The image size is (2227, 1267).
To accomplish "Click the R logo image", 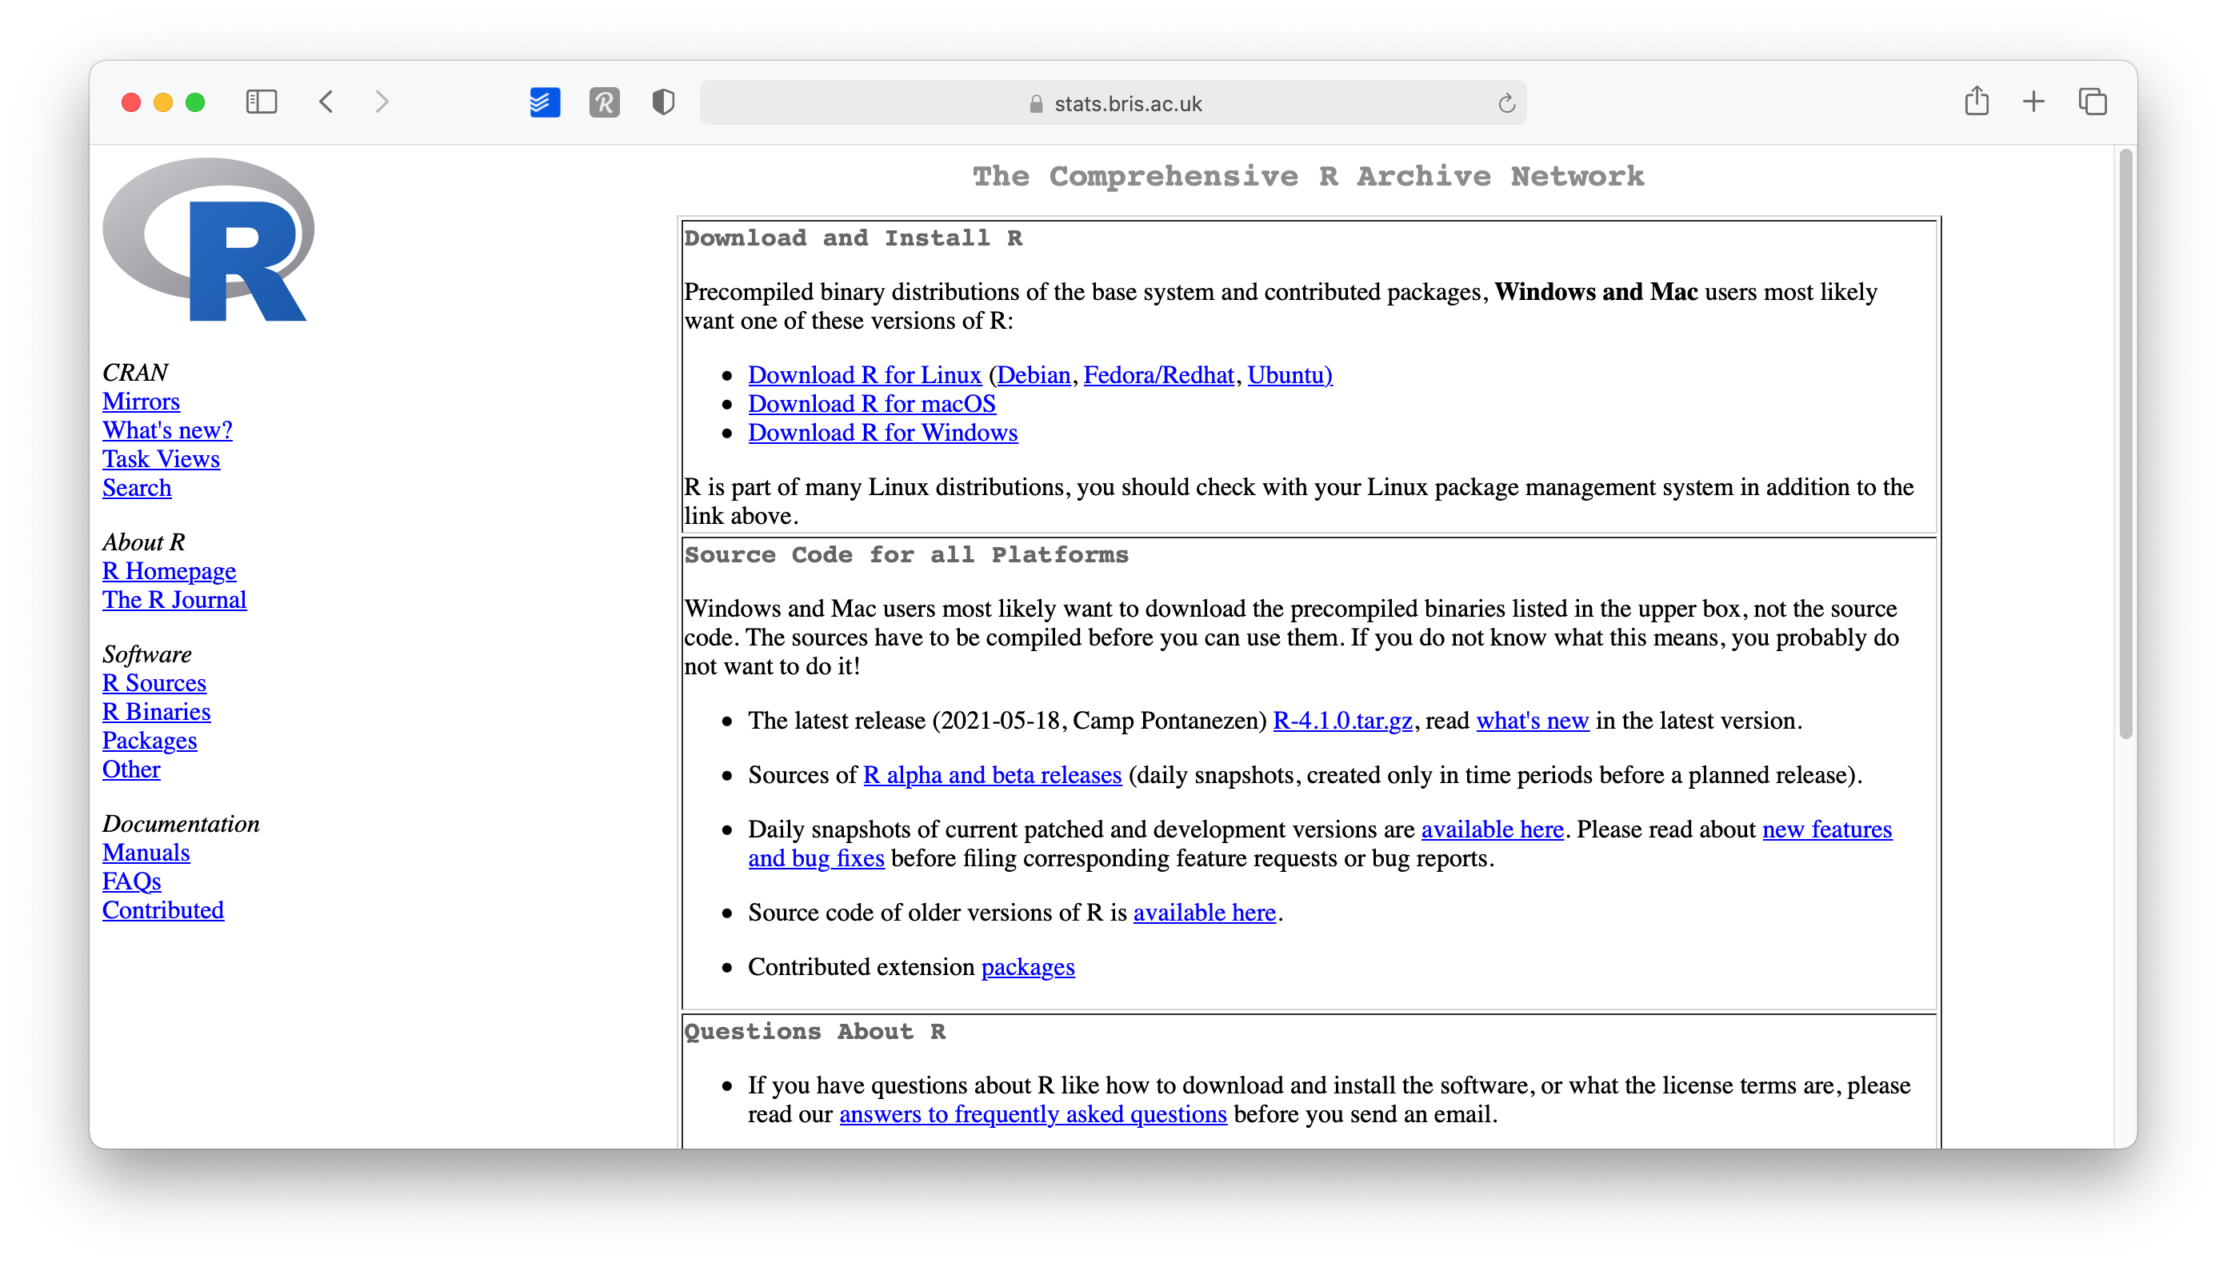I will [x=209, y=240].
